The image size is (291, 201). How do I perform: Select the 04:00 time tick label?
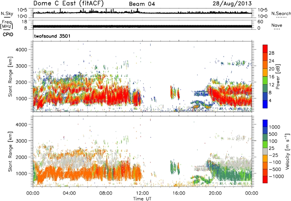tap(69, 193)
